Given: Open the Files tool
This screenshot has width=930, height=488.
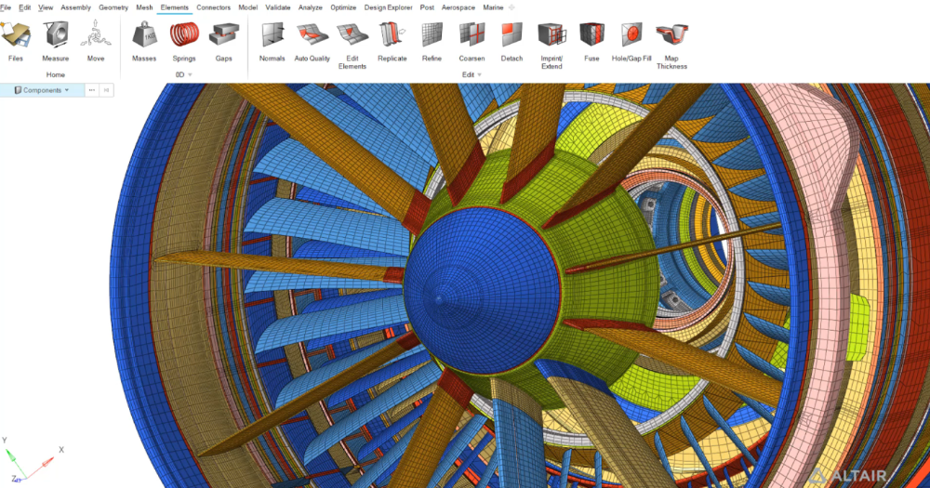Looking at the screenshot, I should 16,40.
